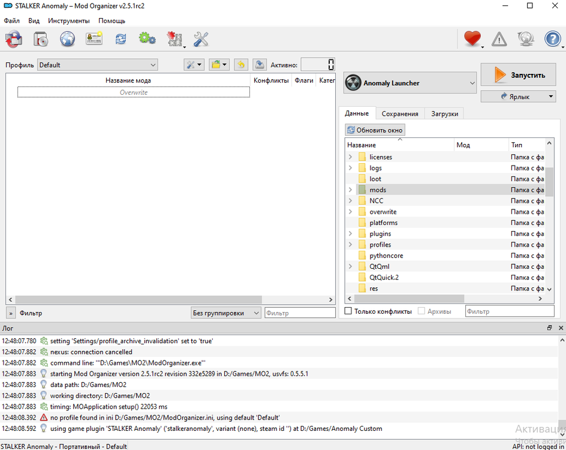This screenshot has width=566, height=450.
Task: Open the Без группировки grouping dropdown
Action: click(x=225, y=313)
